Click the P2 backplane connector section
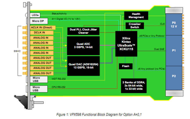Viewport: 190px width, 119px height. tap(174, 78)
